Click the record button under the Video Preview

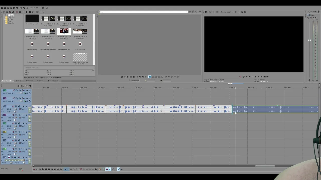click(240, 77)
